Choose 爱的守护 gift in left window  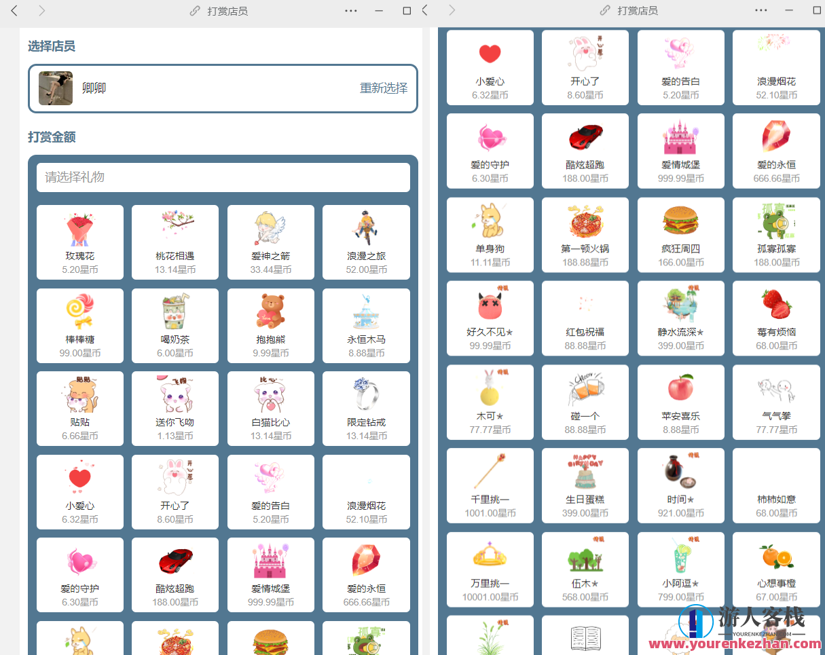point(80,575)
